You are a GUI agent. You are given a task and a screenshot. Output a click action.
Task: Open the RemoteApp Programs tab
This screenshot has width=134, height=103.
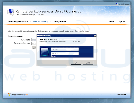click(x=18, y=21)
